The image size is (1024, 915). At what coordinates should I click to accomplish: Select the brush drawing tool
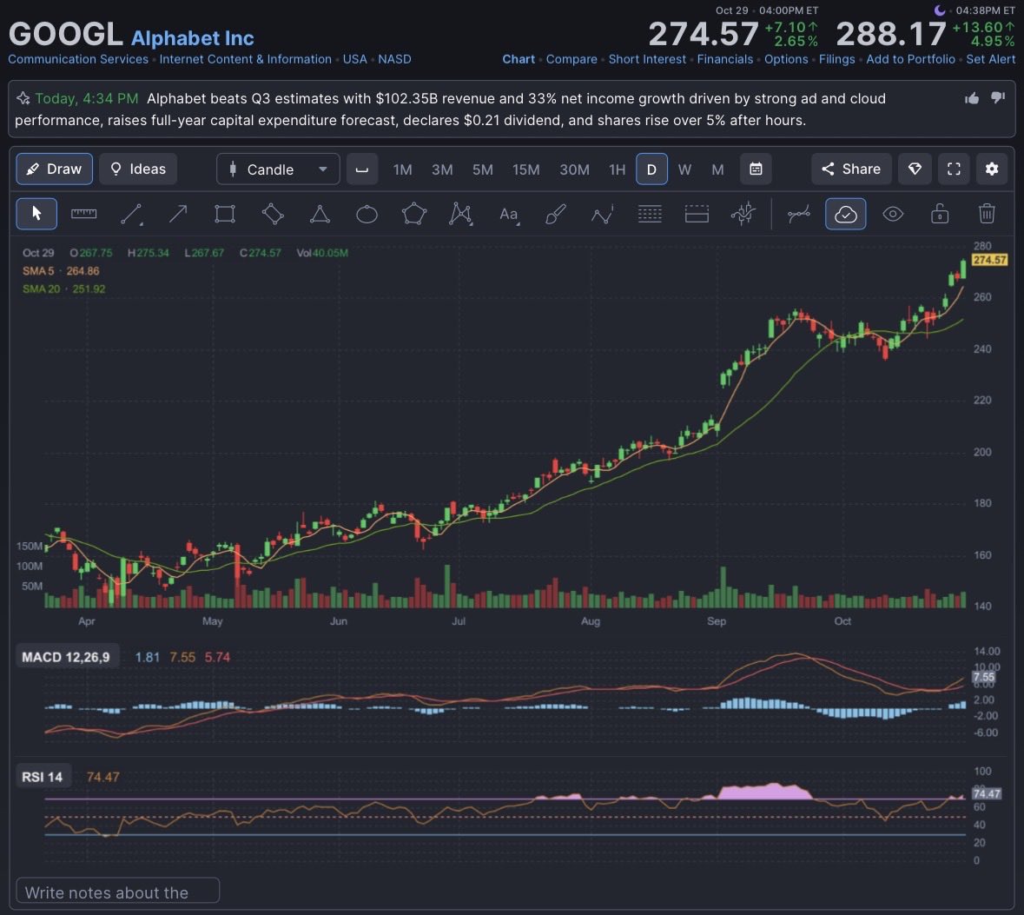[555, 214]
